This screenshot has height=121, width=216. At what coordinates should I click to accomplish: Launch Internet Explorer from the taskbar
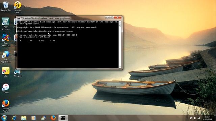click(x=14, y=118)
